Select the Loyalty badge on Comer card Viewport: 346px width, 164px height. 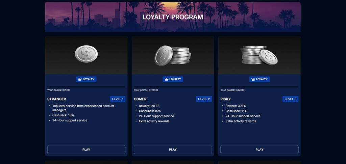(x=173, y=79)
